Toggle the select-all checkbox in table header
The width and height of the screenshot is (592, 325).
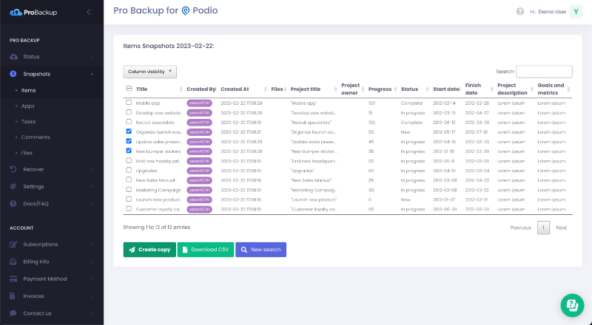[x=129, y=89]
